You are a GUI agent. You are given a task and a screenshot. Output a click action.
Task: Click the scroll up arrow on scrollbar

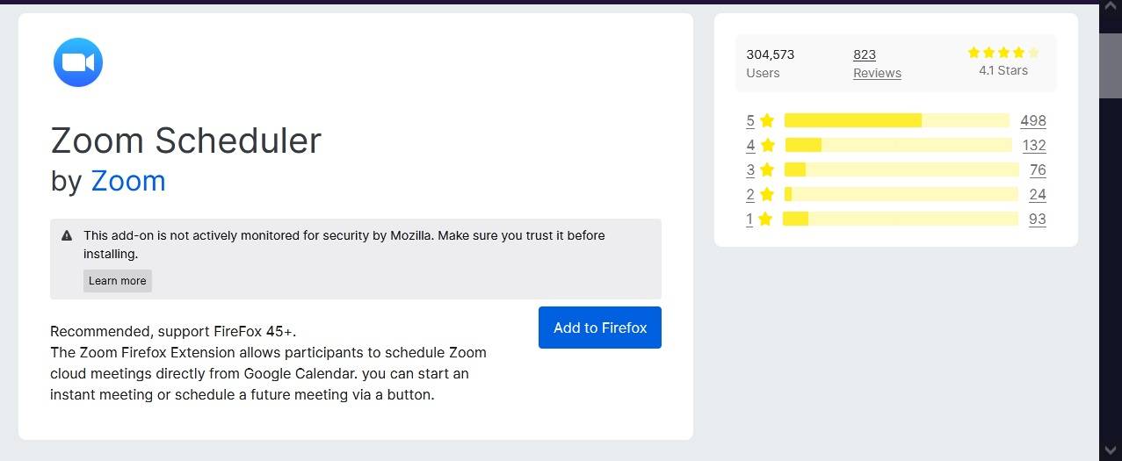(x=1111, y=11)
